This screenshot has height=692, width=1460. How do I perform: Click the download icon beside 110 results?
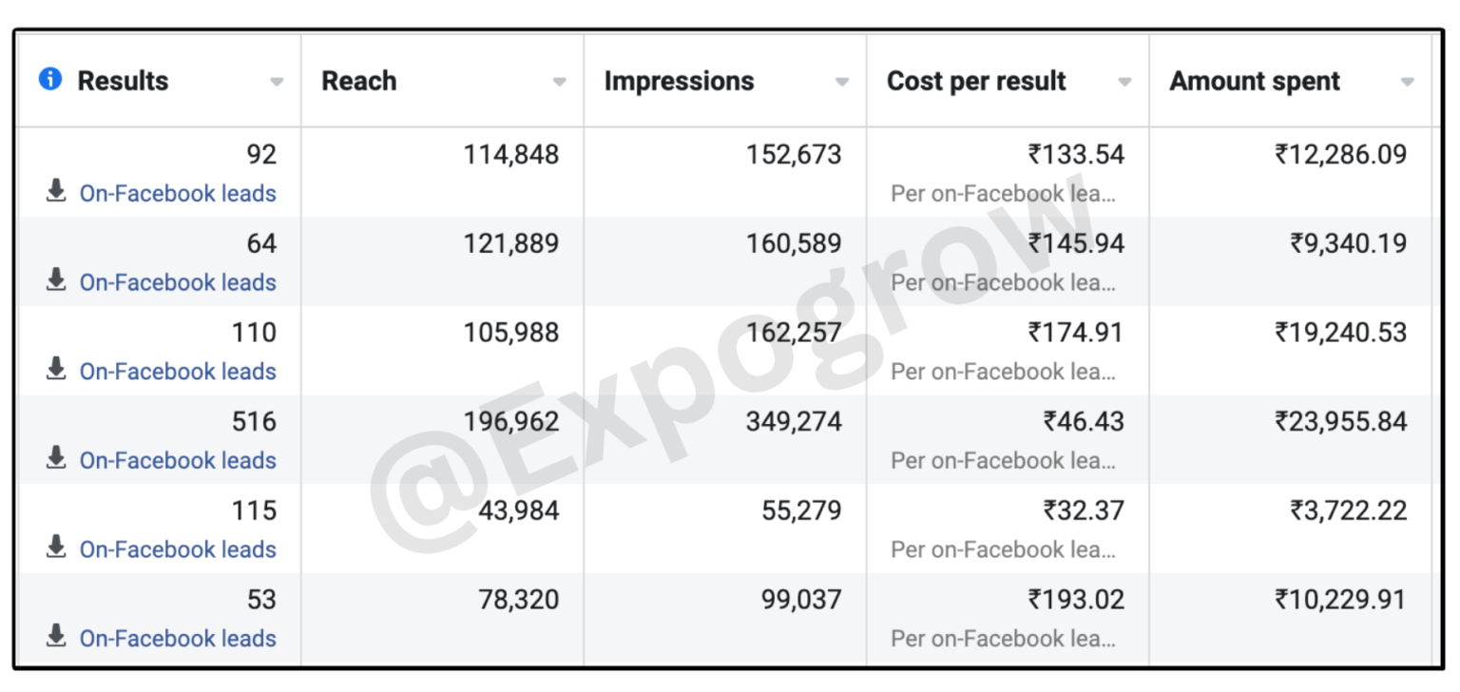pos(56,370)
